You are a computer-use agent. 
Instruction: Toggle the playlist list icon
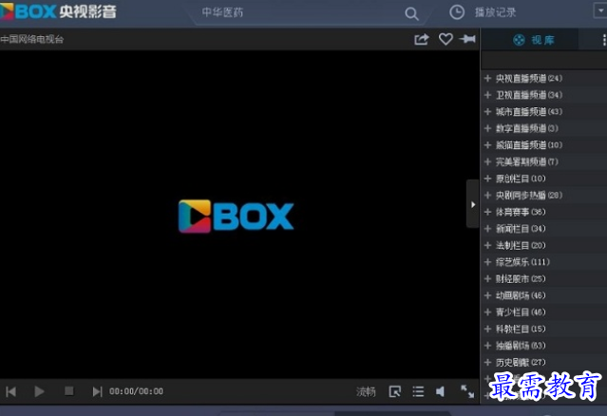point(418,391)
